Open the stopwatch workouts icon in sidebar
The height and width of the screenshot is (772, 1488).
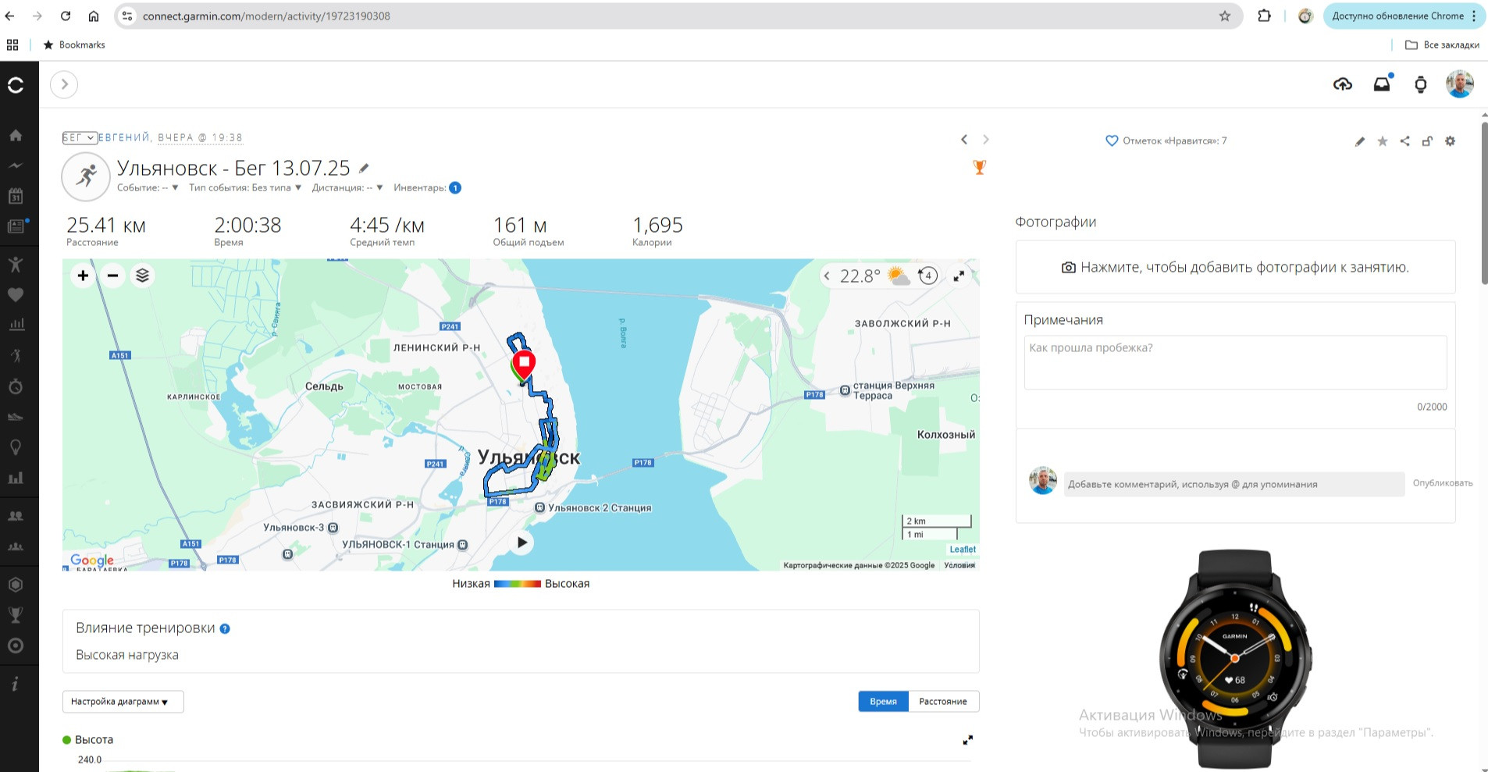(16, 386)
